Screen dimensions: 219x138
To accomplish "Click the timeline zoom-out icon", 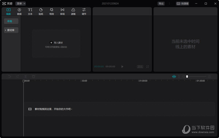I will click(184, 76).
